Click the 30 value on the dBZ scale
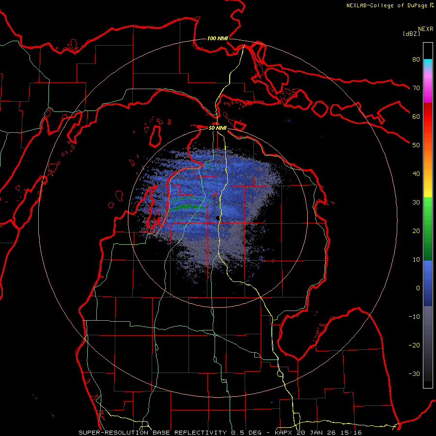436x436 pixels. [416, 202]
